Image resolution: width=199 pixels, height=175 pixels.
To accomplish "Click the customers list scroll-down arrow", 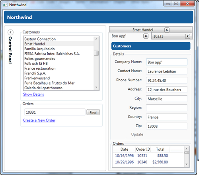I will pos(96,87).
